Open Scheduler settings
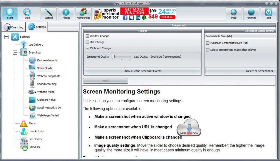 pyautogui.click(x=34, y=147)
